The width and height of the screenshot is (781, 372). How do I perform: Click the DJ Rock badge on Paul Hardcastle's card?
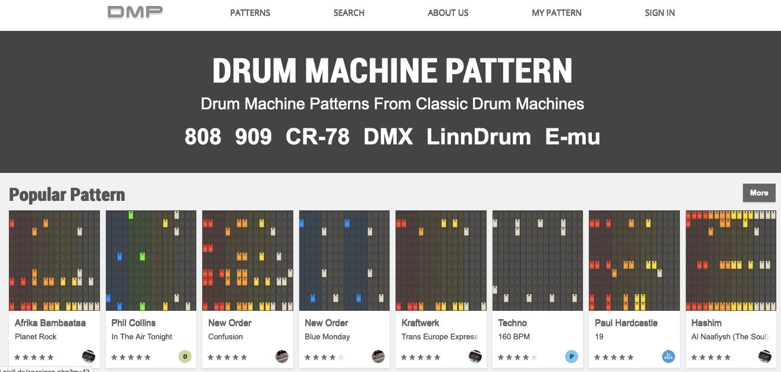[668, 357]
